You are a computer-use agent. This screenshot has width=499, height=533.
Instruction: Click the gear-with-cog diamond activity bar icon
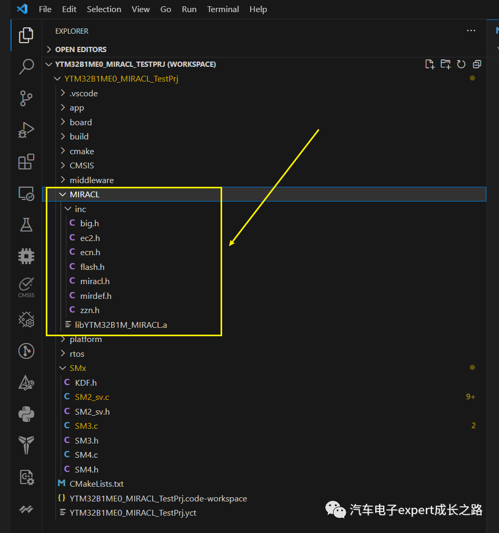pyautogui.click(x=26, y=319)
